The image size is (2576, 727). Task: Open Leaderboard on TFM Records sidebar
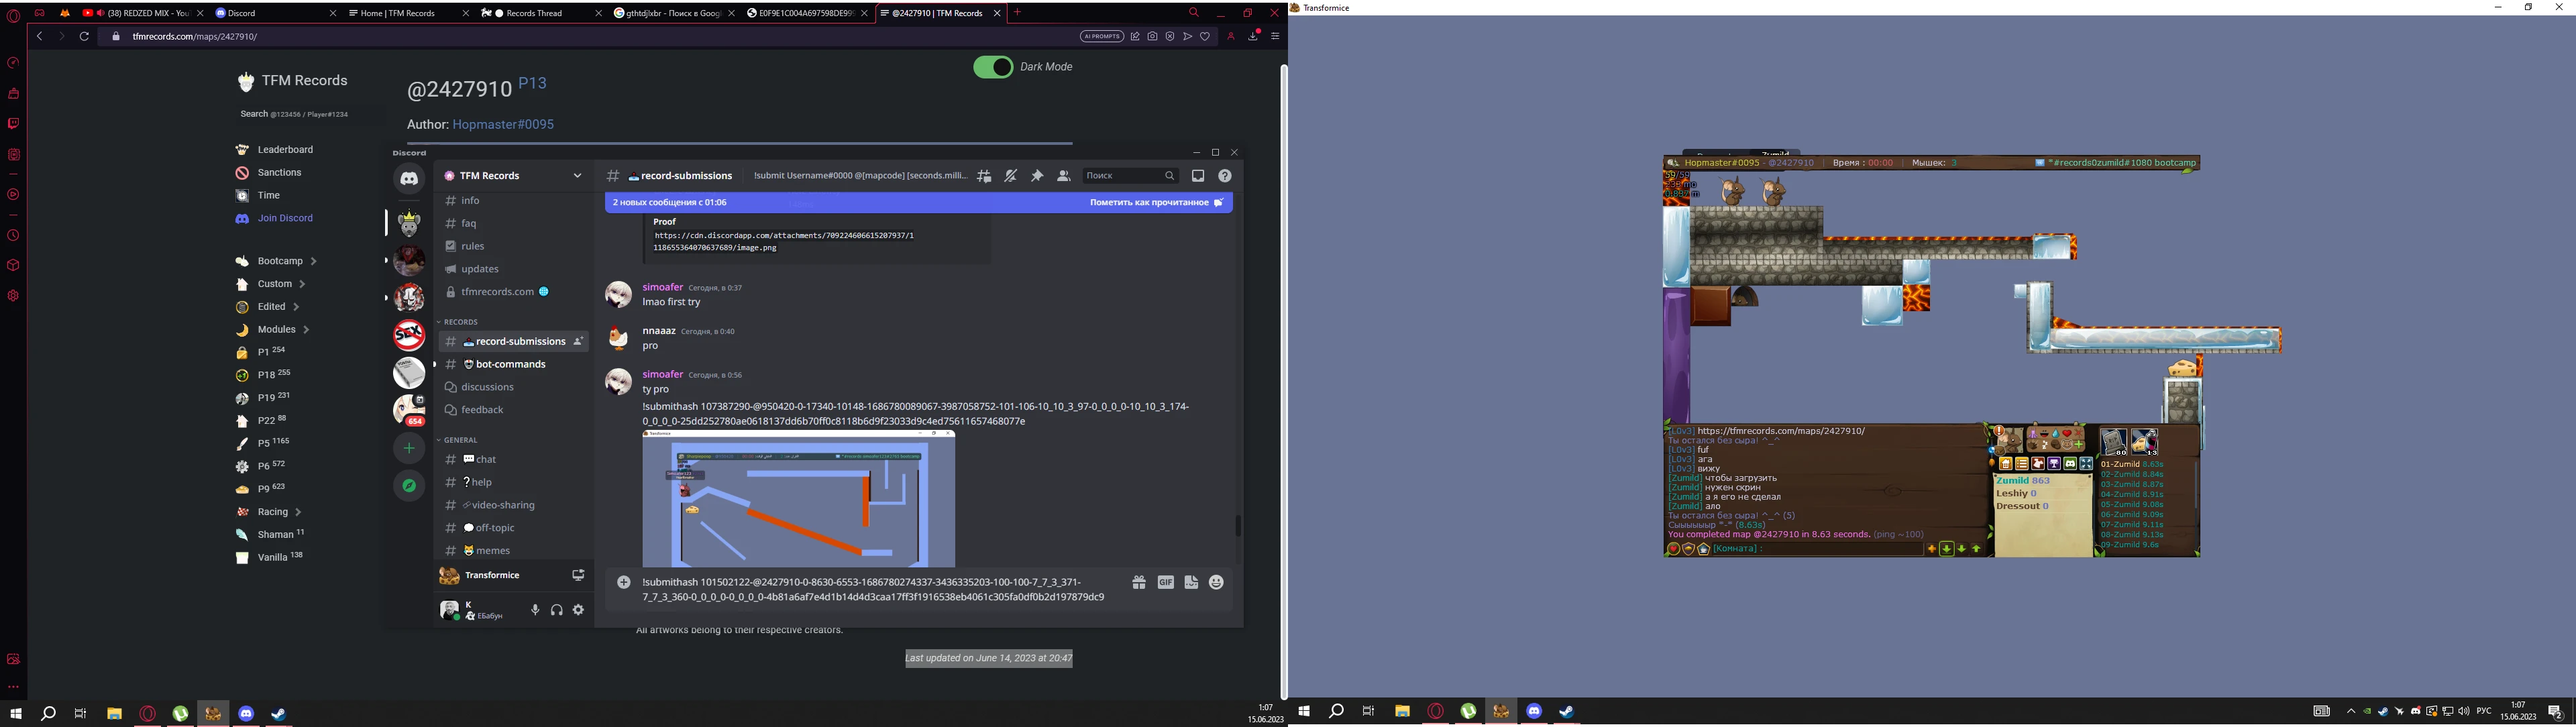(x=285, y=150)
